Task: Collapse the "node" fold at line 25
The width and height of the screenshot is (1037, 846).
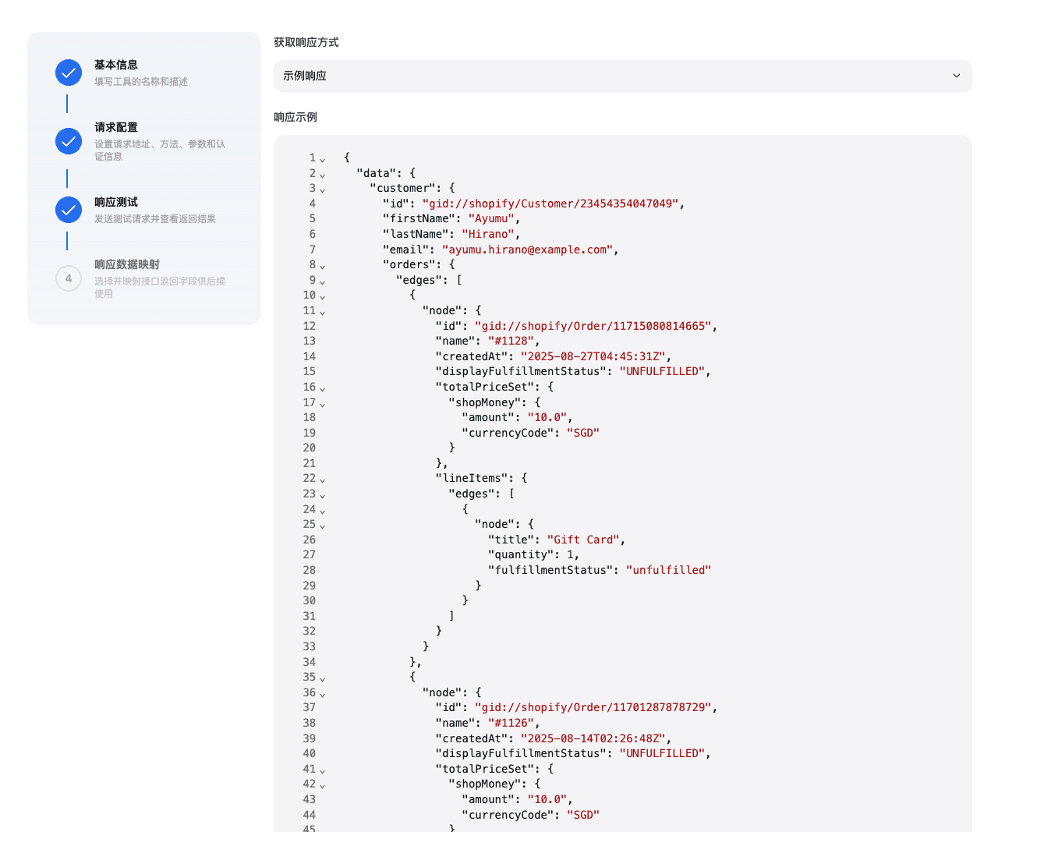Action: click(x=322, y=526)
